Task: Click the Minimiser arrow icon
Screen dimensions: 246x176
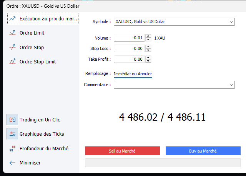Action: 12,163
